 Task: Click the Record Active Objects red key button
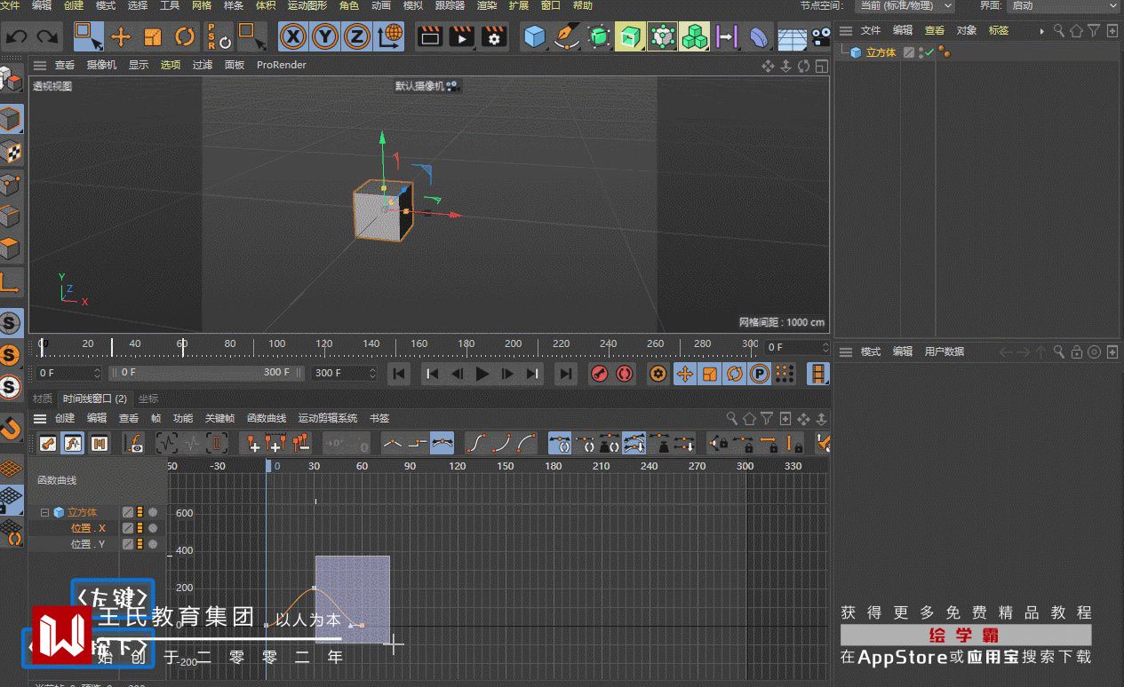[x=600, y=374]
